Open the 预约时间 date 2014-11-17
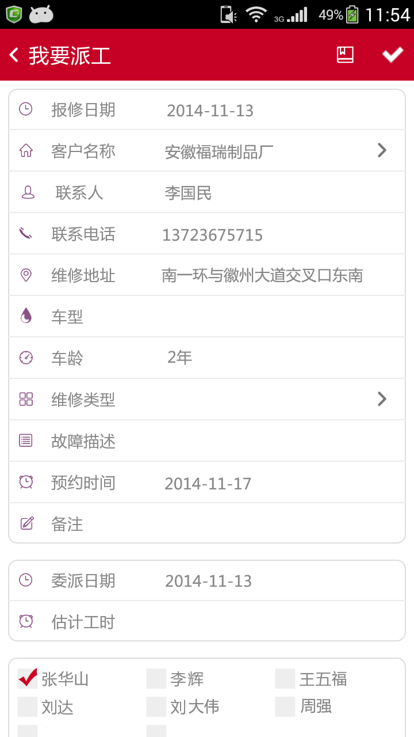This screenshot has width=414, height=737. [x=208, y=484]
